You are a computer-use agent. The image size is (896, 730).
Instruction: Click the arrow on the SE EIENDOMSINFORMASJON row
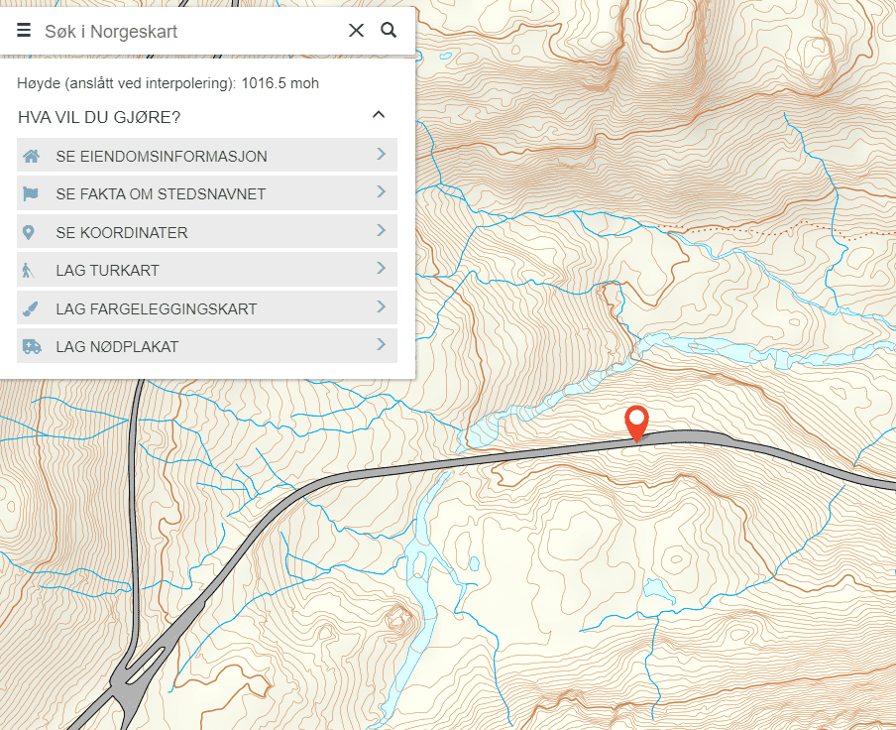381,155
